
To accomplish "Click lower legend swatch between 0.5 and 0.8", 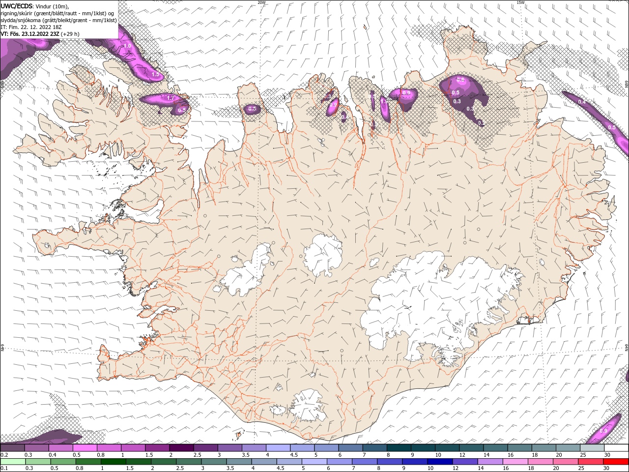I will pyautogui.click(x=63, y=461).
